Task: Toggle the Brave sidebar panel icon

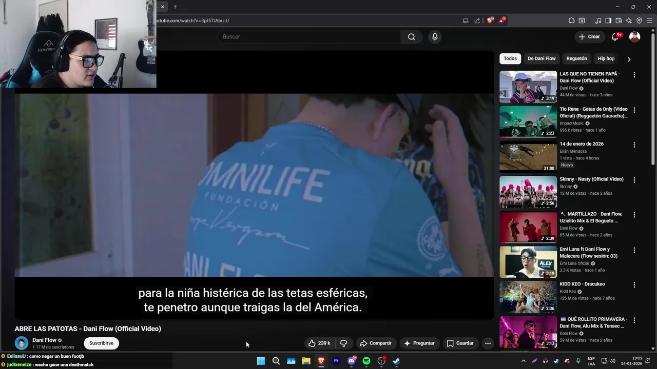Action: point(608,20)
